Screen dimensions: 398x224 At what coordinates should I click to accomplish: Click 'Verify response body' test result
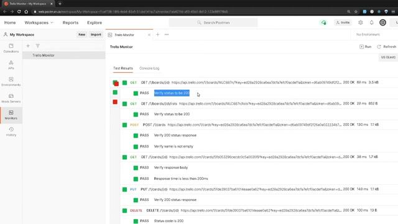coord(171,167)
